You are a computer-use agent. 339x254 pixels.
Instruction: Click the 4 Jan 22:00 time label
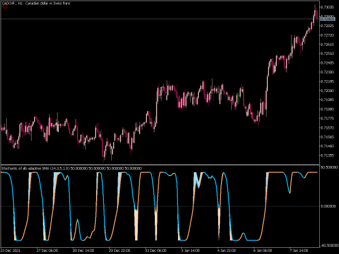tap(227, 251)
